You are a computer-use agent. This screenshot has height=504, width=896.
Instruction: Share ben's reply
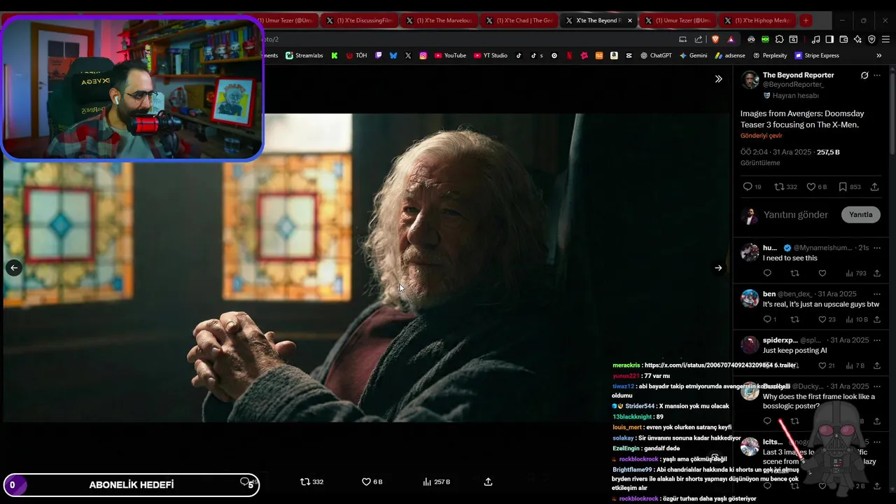click(x=877, y=319)
